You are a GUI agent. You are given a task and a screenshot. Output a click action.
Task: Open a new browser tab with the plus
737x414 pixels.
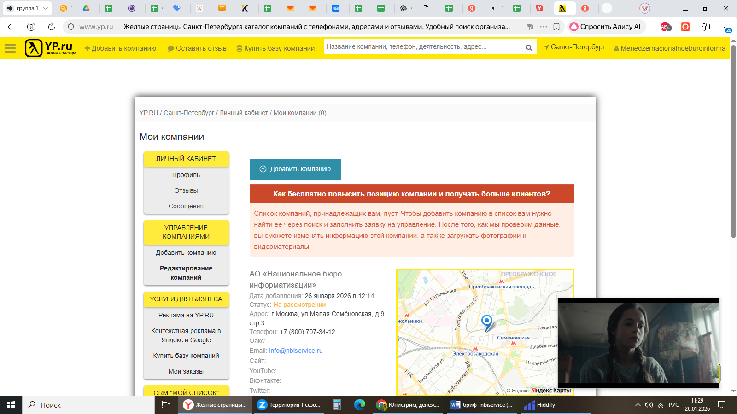coord(607,8)
